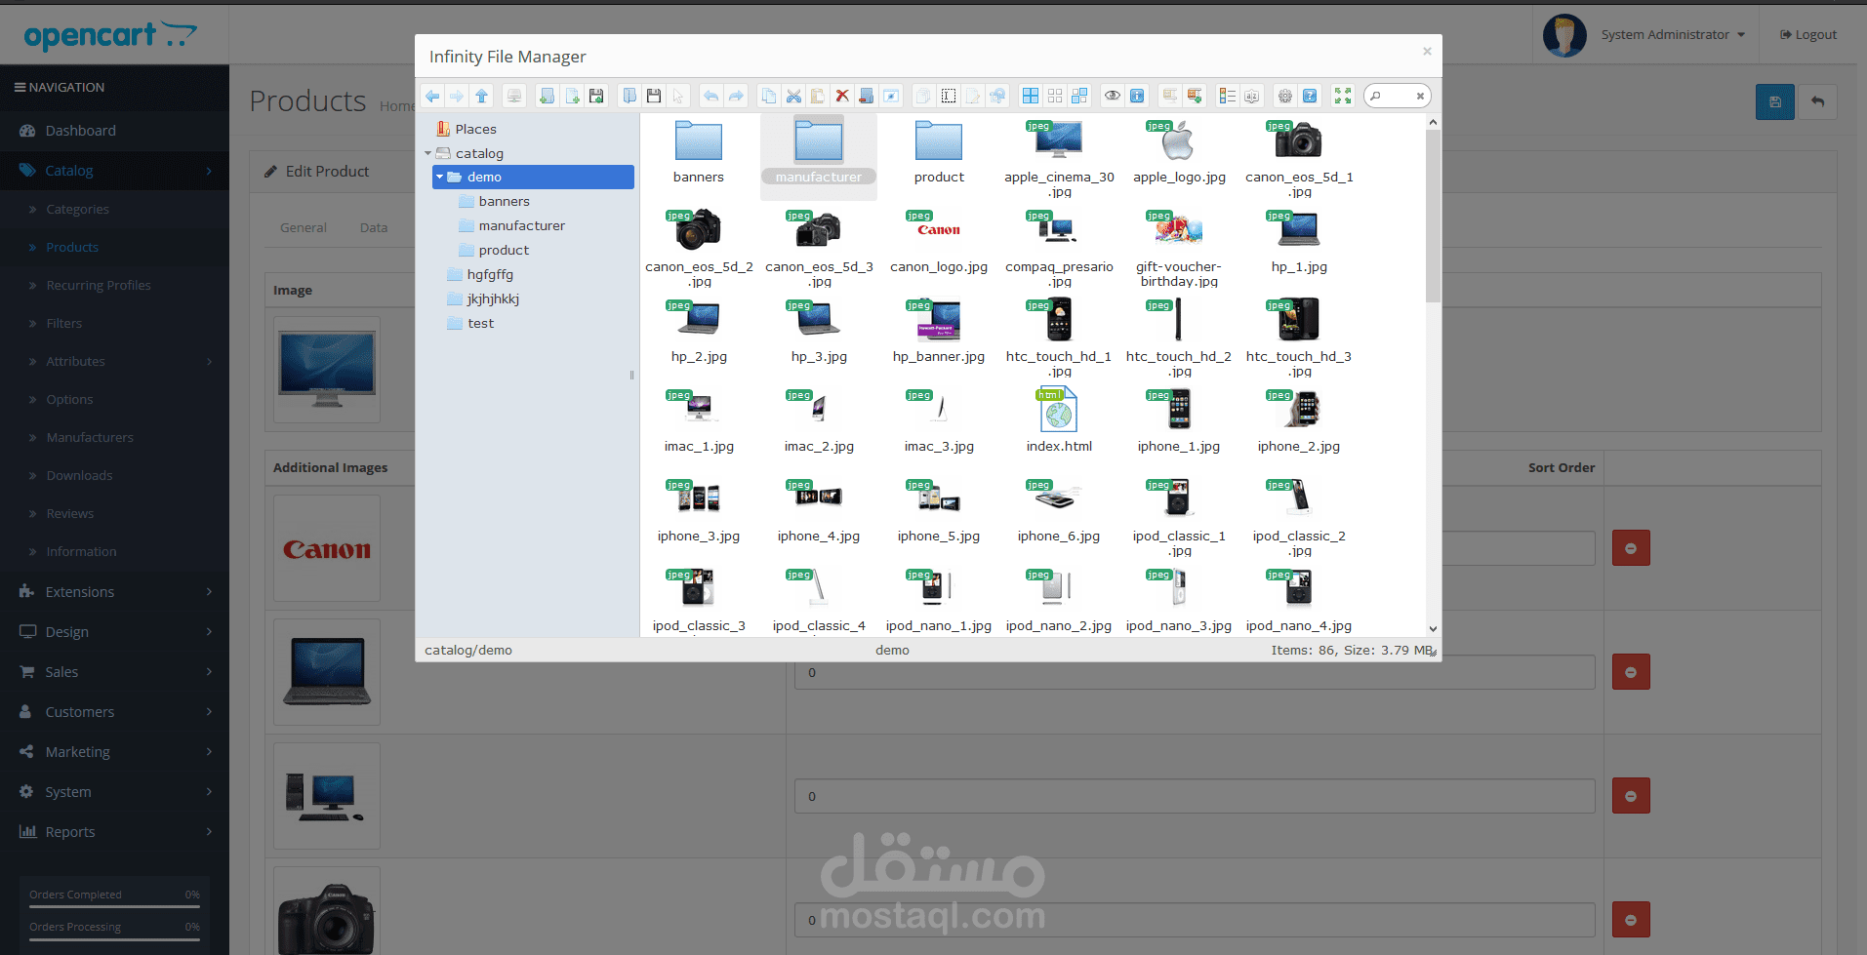Select the jkjhjhkkj folder in tree
Image resolution: width=1867 pixels, height=955 pixels.
(x=493, y=298)
